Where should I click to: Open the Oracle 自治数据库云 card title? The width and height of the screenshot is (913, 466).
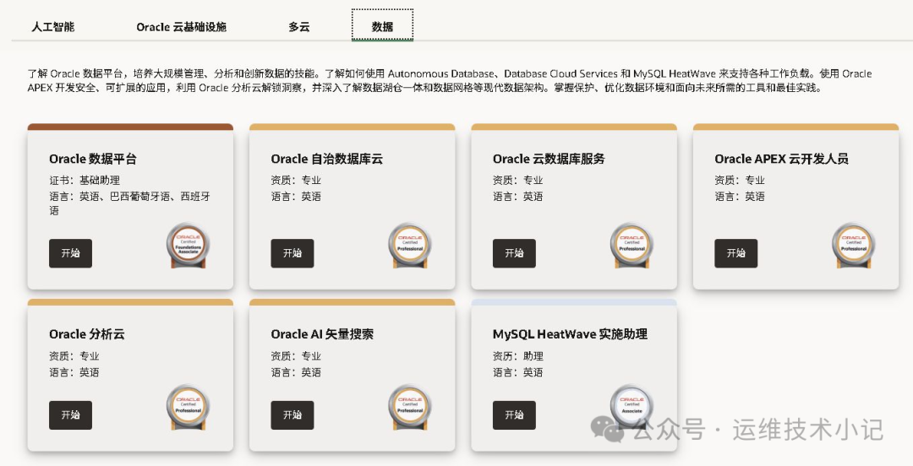[326, 159]
